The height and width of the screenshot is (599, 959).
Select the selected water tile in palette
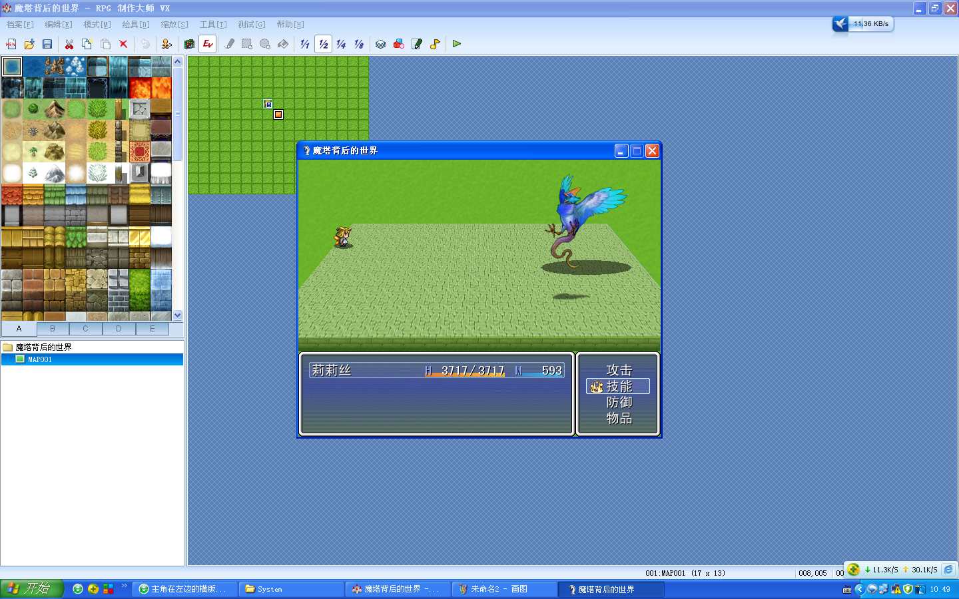point(12,67)
